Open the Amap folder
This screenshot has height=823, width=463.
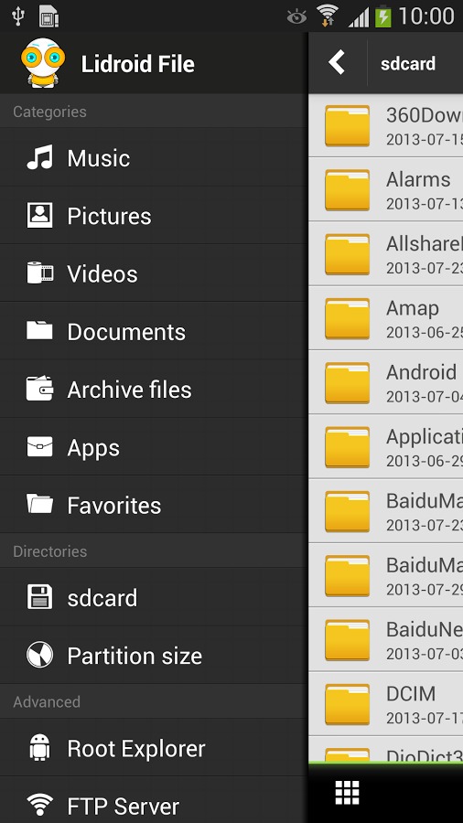tap(386, 318)
